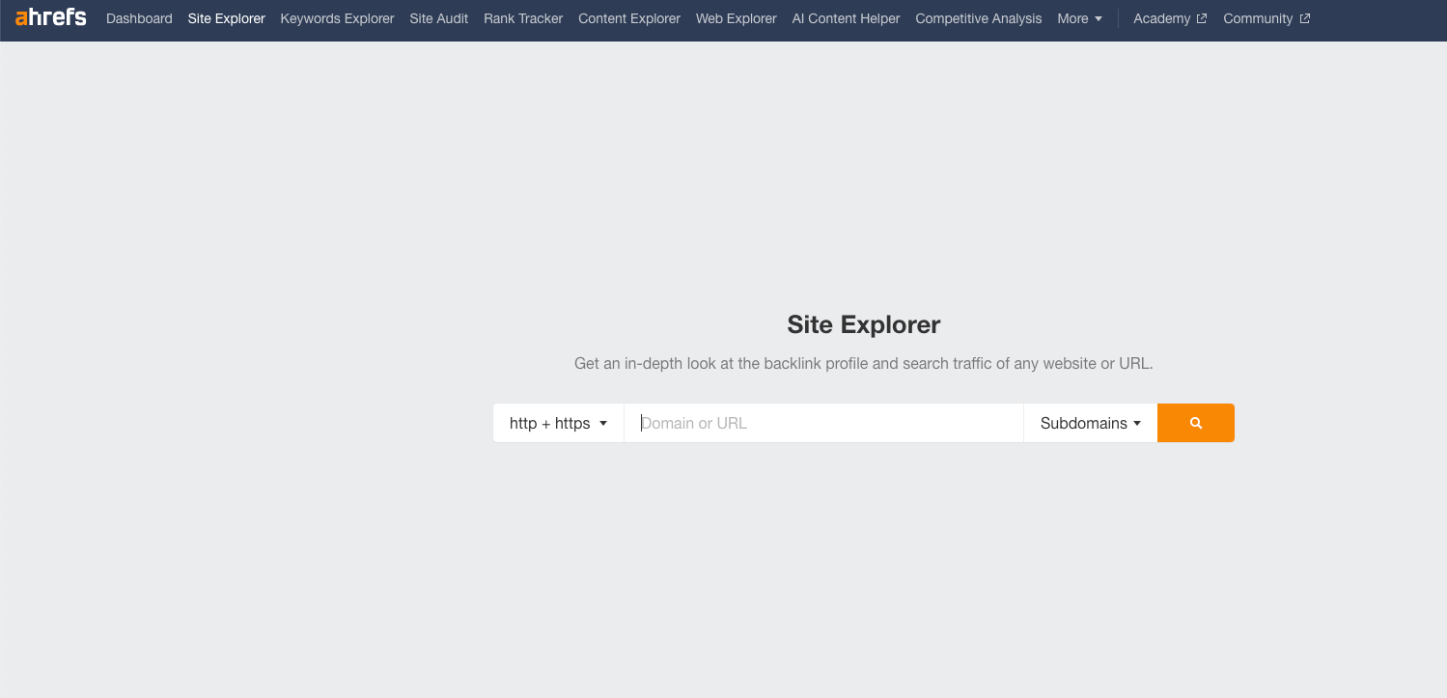Open the Academy external link
1447x698 pixels.
point(1170,18)
